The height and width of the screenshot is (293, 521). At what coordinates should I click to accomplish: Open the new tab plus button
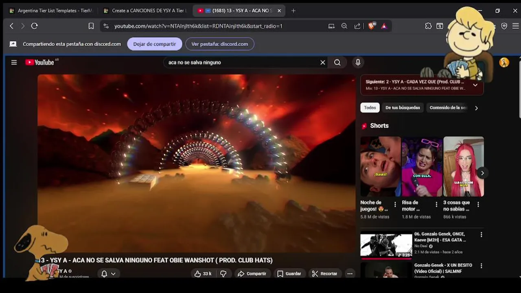click(x=293, y=11)
